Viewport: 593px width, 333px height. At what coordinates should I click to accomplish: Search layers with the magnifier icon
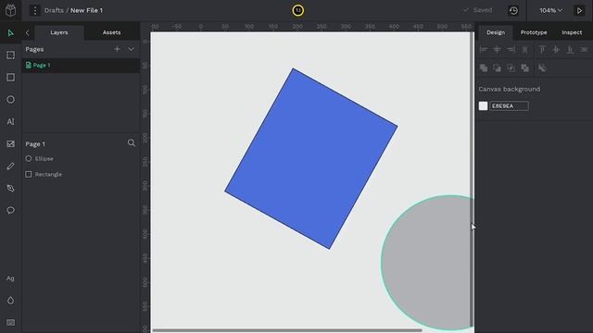point(132,143)
